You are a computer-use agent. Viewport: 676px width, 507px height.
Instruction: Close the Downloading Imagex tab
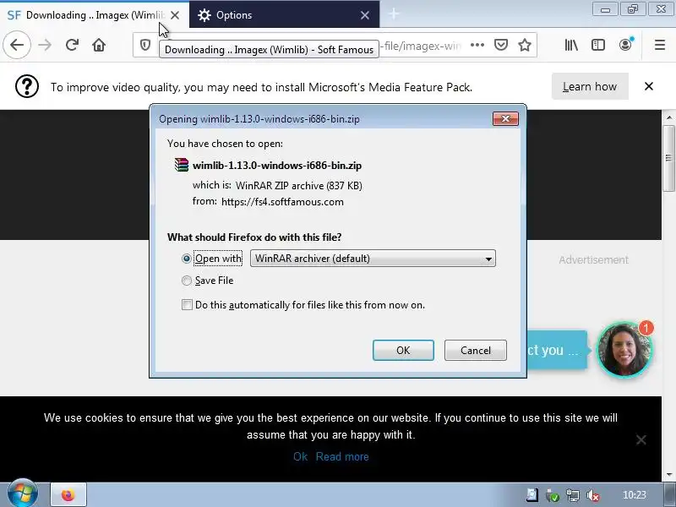coord(175,15)
